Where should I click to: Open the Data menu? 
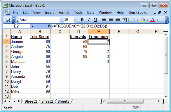click(x=91, y=13)
